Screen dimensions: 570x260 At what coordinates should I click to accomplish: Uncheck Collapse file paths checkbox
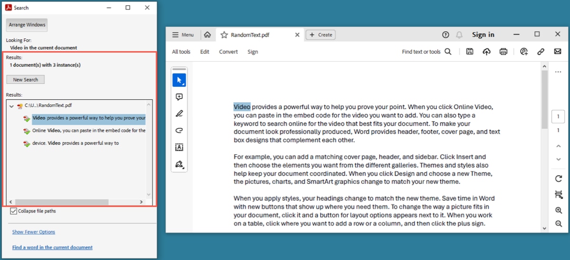(13, 211)
